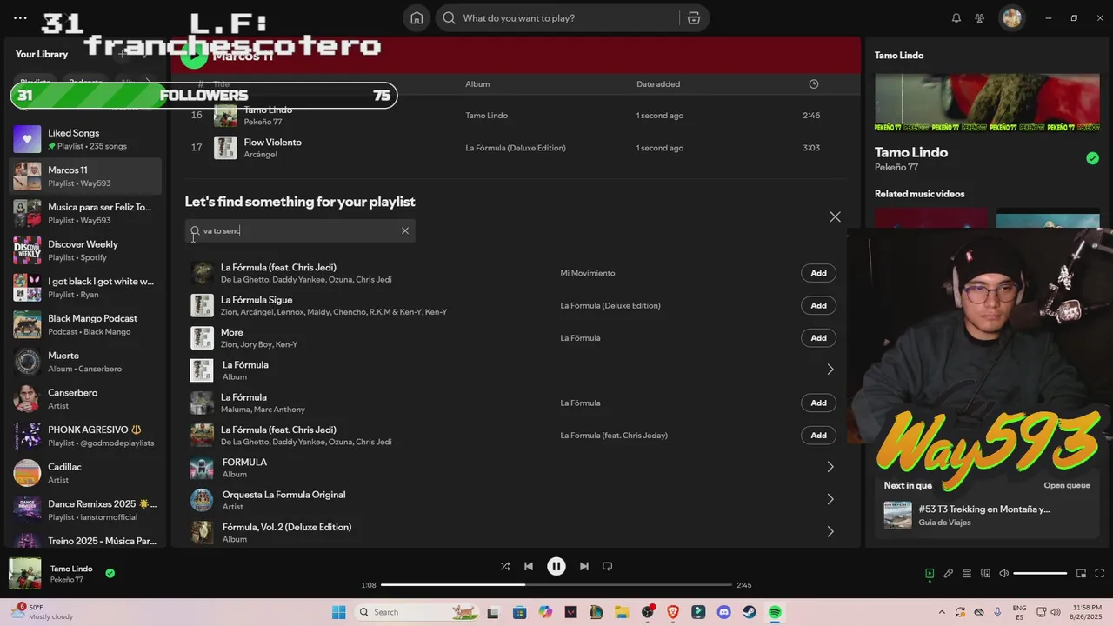
Task: Open Canserbero artist
Action: [85, 399]
